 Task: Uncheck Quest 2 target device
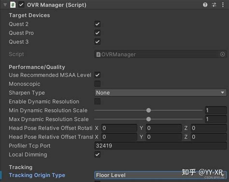[x=98, y=24]
